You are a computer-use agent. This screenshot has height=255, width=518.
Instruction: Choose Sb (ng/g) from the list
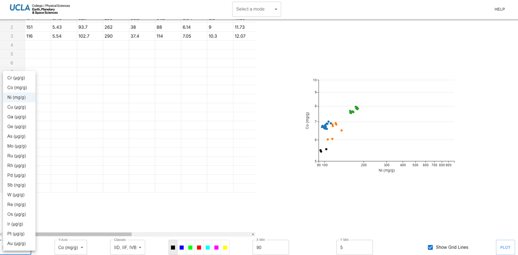click(x=19, y=185)
